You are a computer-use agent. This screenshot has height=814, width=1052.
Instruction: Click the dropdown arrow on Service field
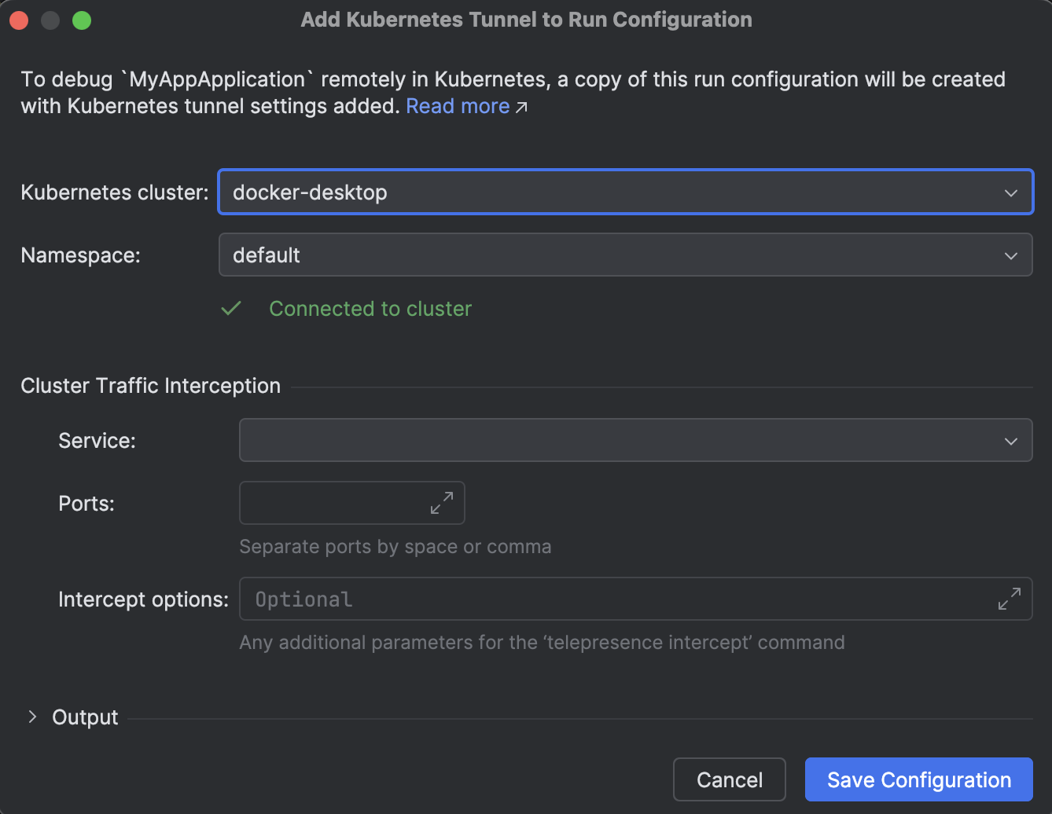coord(1011,440)
